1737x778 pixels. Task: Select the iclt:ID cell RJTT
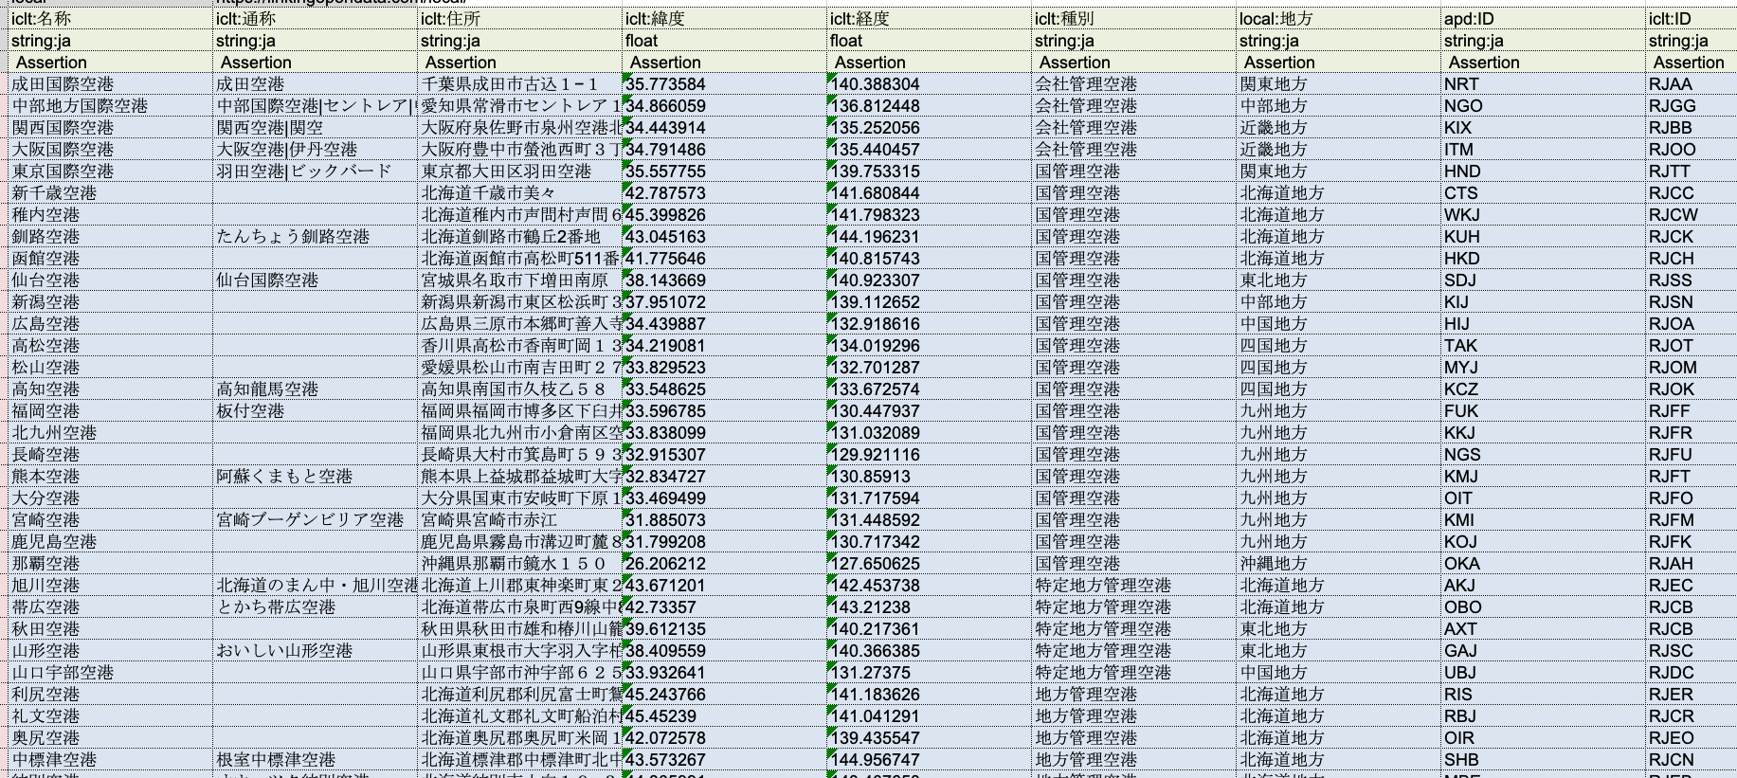pos(1692,172)
